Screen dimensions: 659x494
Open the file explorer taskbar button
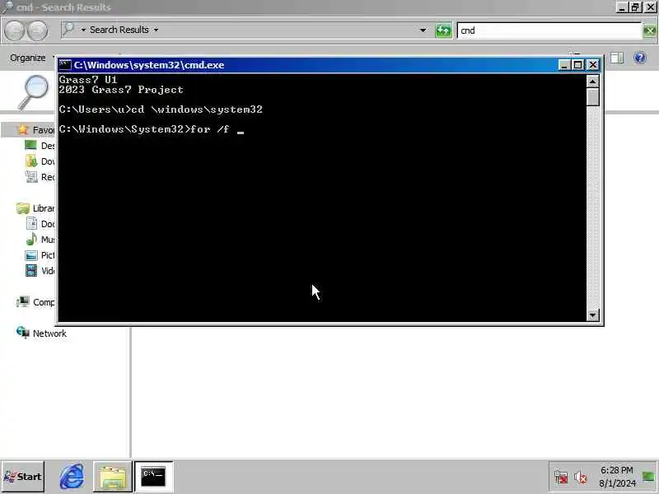coord(112,477)
